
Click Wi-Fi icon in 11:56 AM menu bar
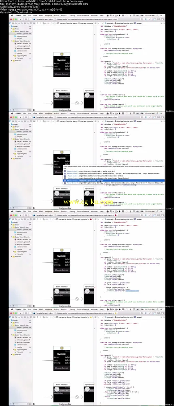(134, 16)
